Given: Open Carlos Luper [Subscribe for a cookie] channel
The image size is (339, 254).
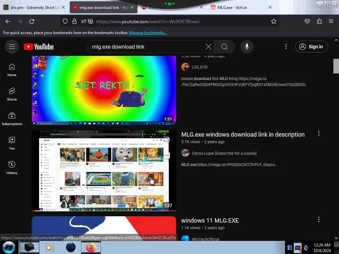Looking at the screenshot, I should pyautogui.click(x=224, y=153).
